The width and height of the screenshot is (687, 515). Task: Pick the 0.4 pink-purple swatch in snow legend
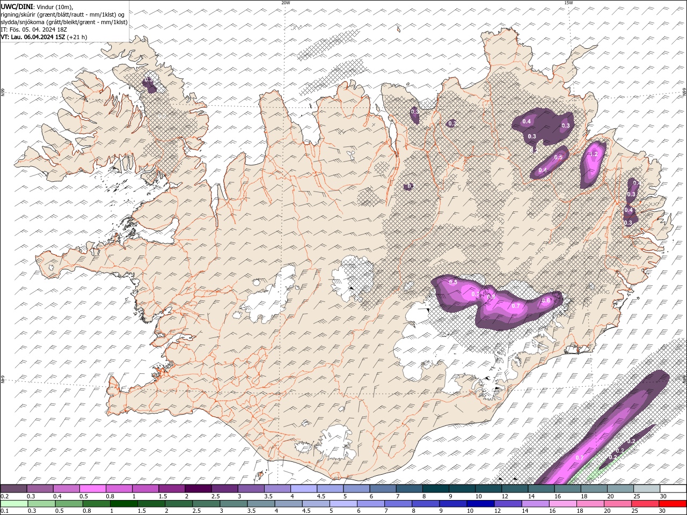[x=66, y=489]
